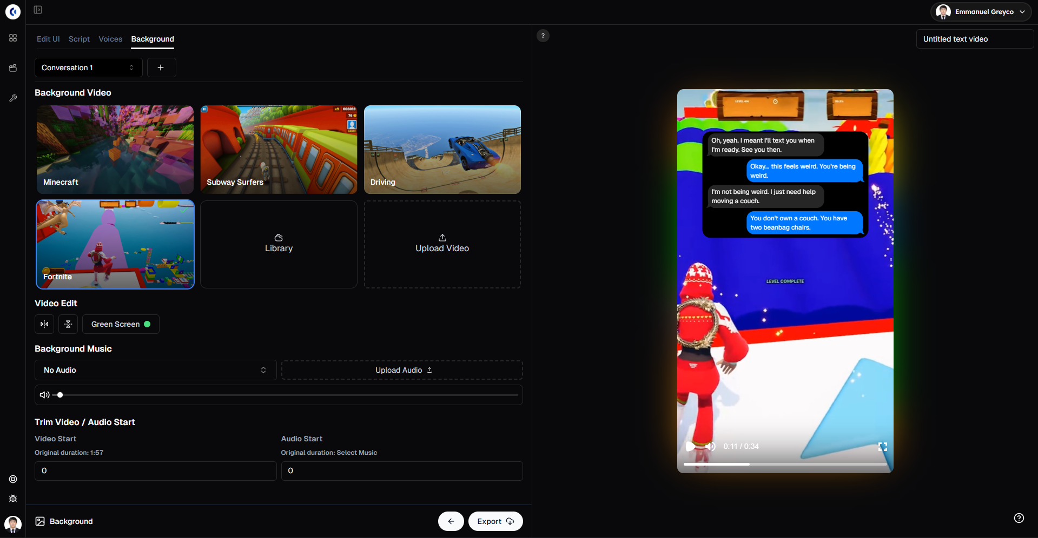Open the Conversation 1 dropdown

[89, 68]
